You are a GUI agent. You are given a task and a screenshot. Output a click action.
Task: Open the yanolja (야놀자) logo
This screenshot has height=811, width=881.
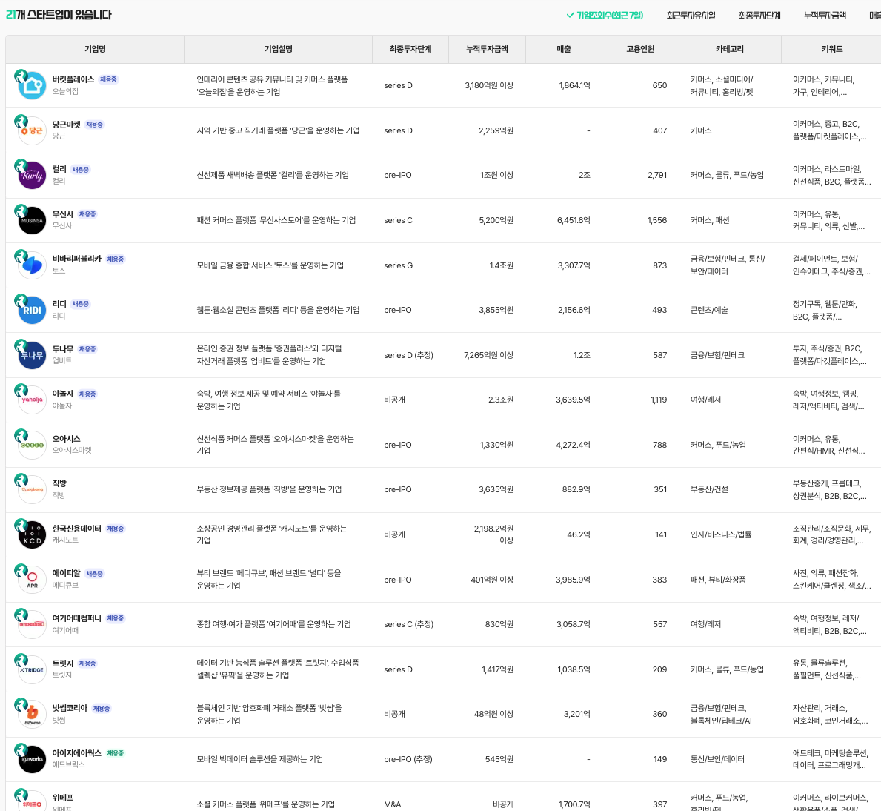click(x=32, y=400)
